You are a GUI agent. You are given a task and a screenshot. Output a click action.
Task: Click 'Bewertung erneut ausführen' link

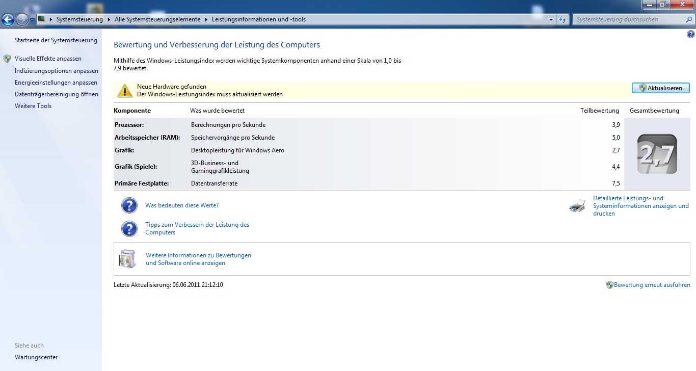(x=652, y=285)
